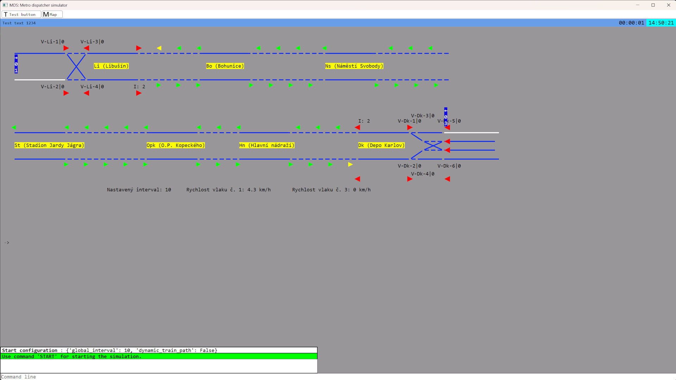The width and height of the screenshot is (676, 380).
Task: Select the Li (Libušín) station label
Action: pos(111,66)
